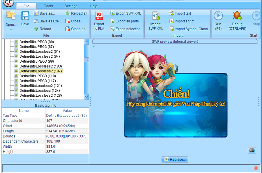Select DefineBitsJPEG3 (87) in tree

(x=37, y=47)
